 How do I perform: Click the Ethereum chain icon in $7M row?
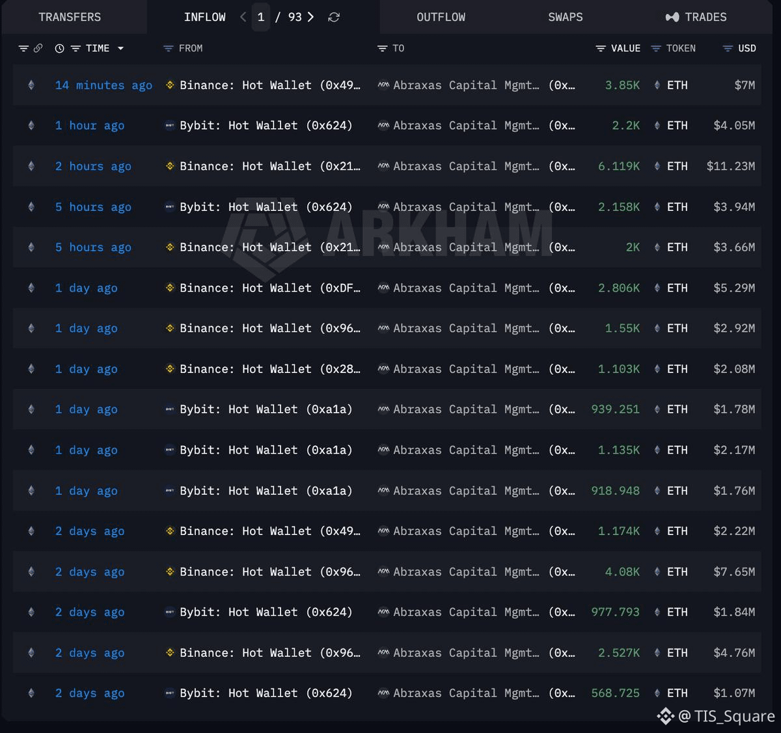31,85
